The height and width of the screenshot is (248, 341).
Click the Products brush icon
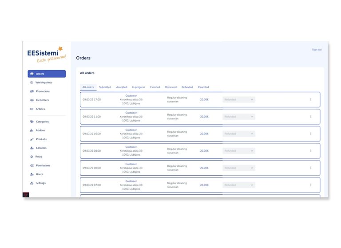click(x=32, y=139)
